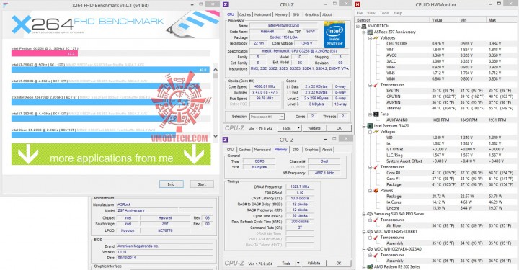Open Caches tab in upper CPU-Z window
Image resolution: width=519 pixels, height=270 pixels.
[x=245, y=14]
